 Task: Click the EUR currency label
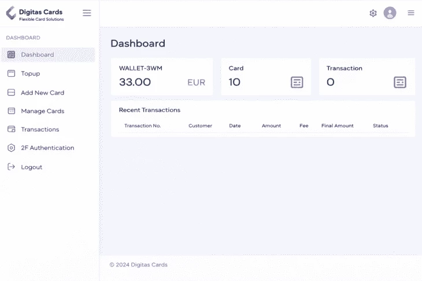coord(196,83)
